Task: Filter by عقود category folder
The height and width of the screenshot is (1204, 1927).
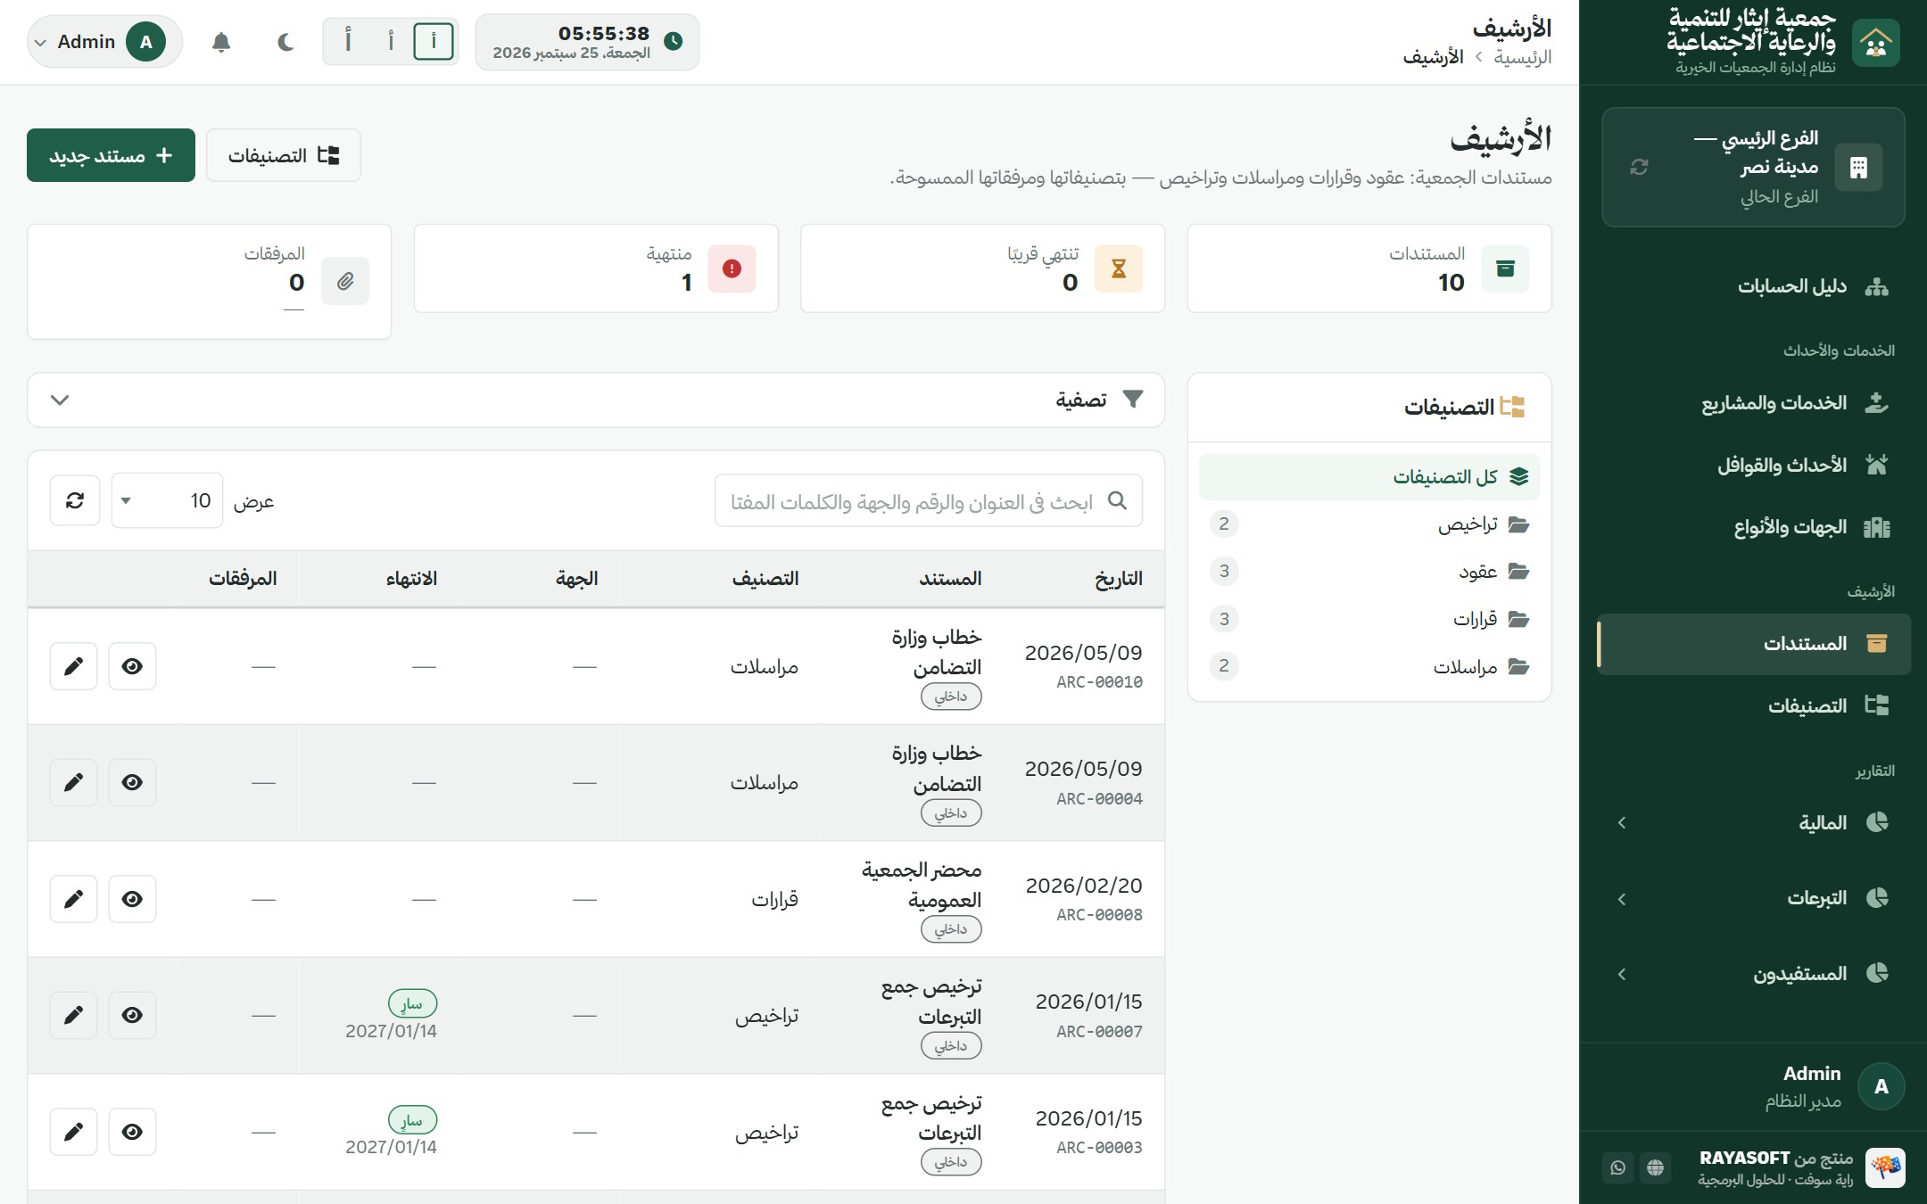Action: tap(1369, 571)
